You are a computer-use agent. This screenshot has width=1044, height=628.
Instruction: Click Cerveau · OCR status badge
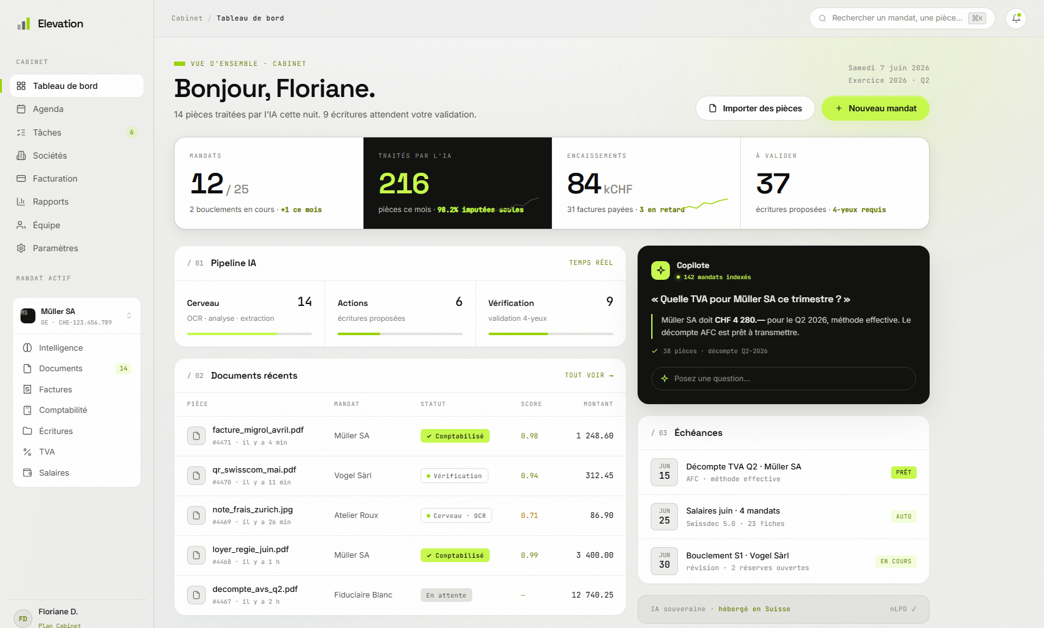click(x=456, y=515)
